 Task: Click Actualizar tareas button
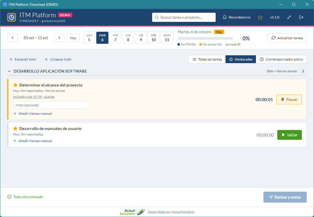(x=287, y=38)
